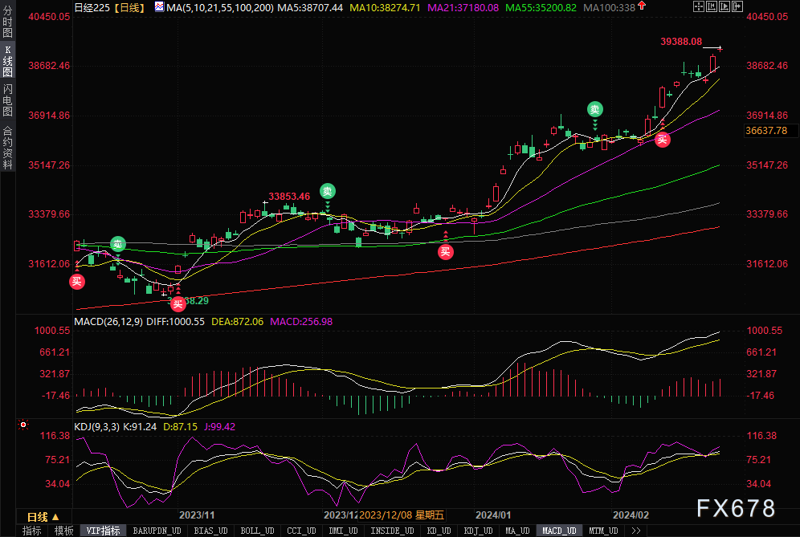Viewport: 800px width, 537px height.
Task: Click the red up arrow after MA100
Action: [x=642, y=6]
